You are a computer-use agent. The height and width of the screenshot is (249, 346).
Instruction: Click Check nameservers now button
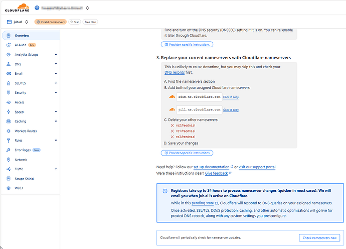coord(319,238)
